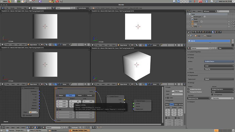Click Mapping node Scale X value field
Screen dimensions: 235x132
point(89,101)
